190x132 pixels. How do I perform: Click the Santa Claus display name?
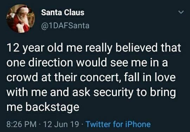(x=63, y=12)
